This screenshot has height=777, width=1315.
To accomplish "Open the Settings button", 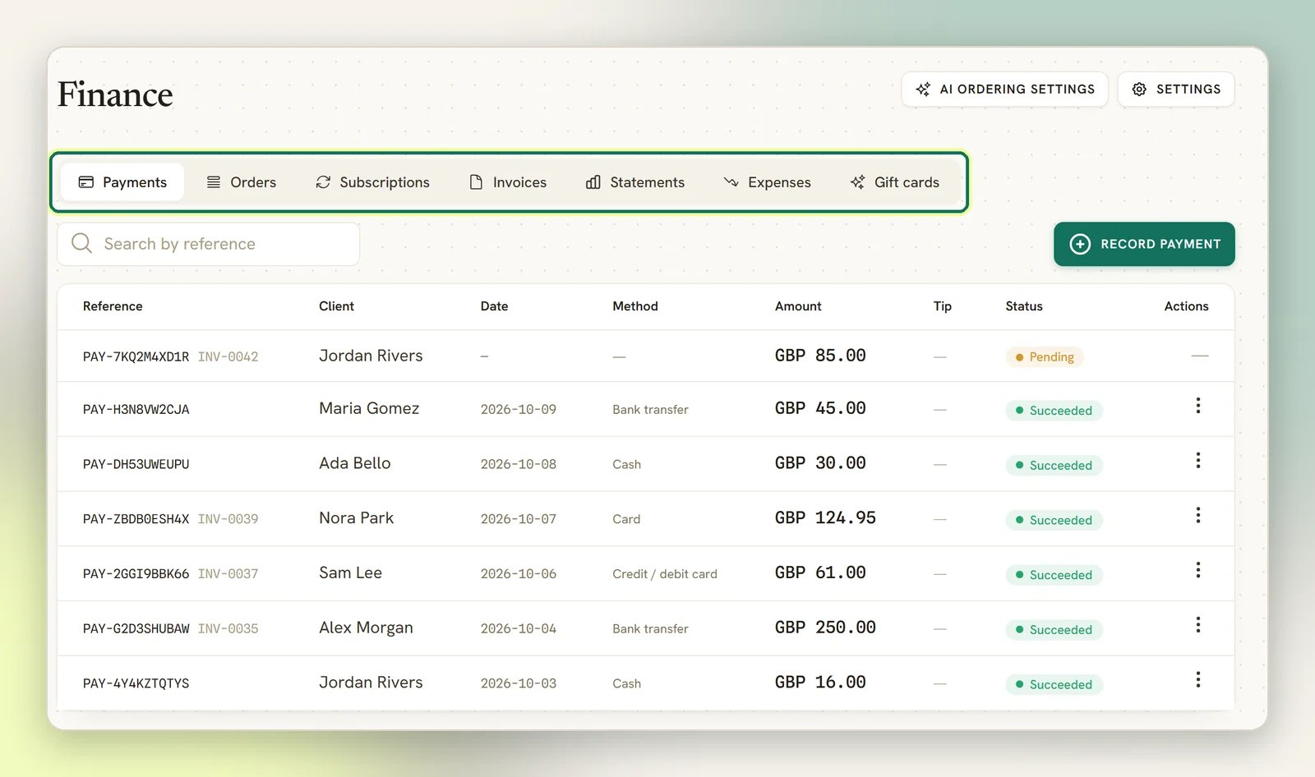I will pyautogui.click(x=1176, y=89).
